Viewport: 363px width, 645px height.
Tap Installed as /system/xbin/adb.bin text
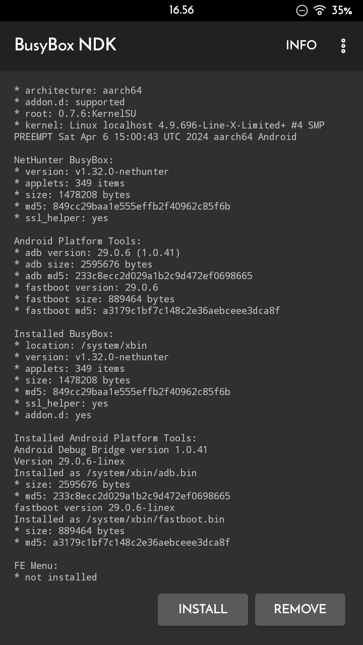(105, 473)
